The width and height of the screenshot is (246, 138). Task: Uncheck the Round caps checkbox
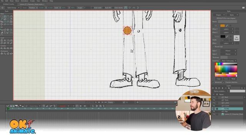pyautogui.click(x=213, y=47)
